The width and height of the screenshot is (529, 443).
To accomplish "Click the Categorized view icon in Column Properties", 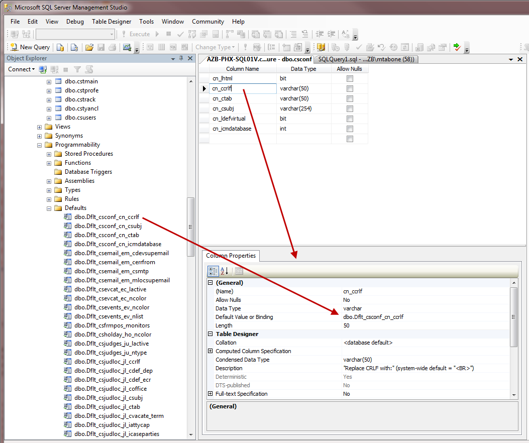I will click(213, 271).
